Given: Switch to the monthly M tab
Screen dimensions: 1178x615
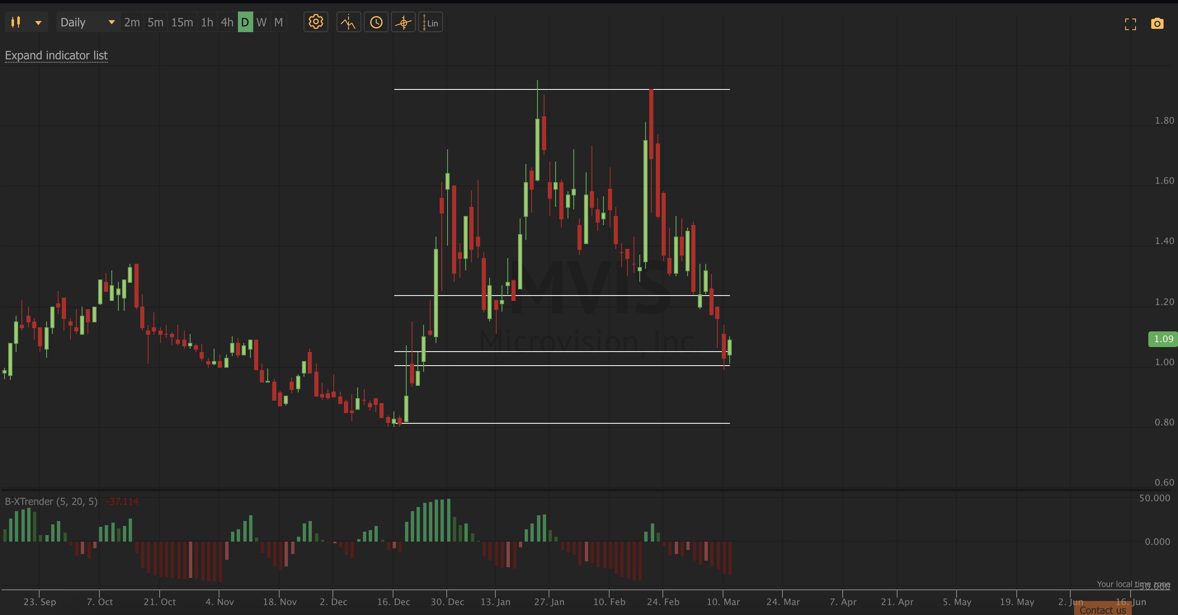Looking at the screenshot, I should (278, 22).
